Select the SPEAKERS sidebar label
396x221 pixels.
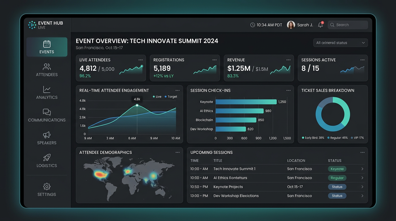(x=47, y=143)
